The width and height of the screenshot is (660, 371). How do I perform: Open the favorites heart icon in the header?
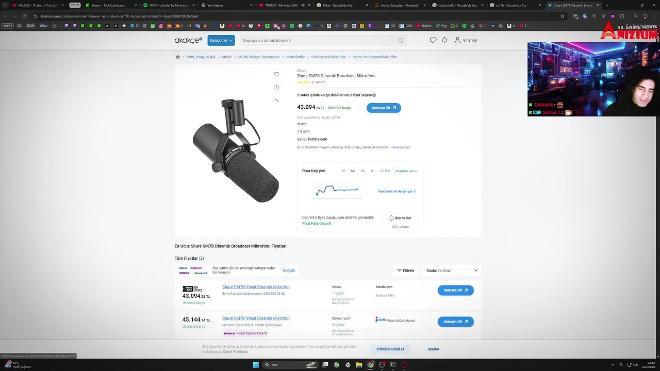(x=433, y=40)
